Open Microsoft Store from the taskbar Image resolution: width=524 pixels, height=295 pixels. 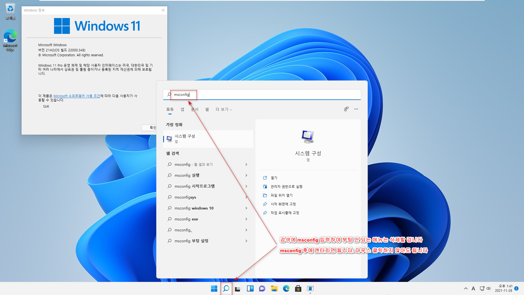(298, 288)
